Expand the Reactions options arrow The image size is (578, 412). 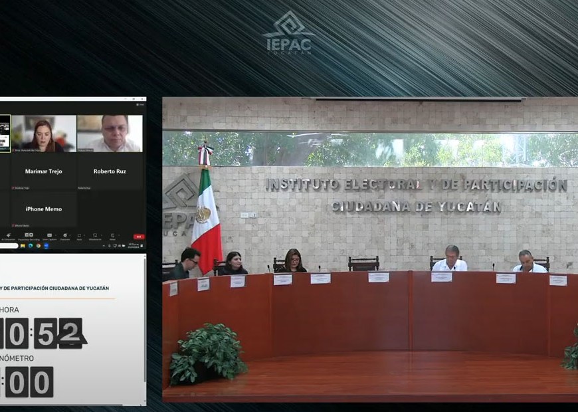tap(70, 235)
